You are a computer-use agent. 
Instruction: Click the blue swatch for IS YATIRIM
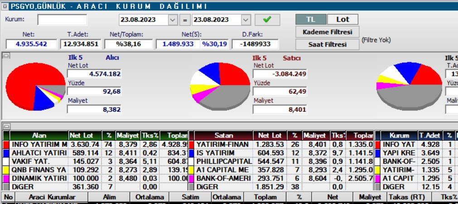click(191, 153)
